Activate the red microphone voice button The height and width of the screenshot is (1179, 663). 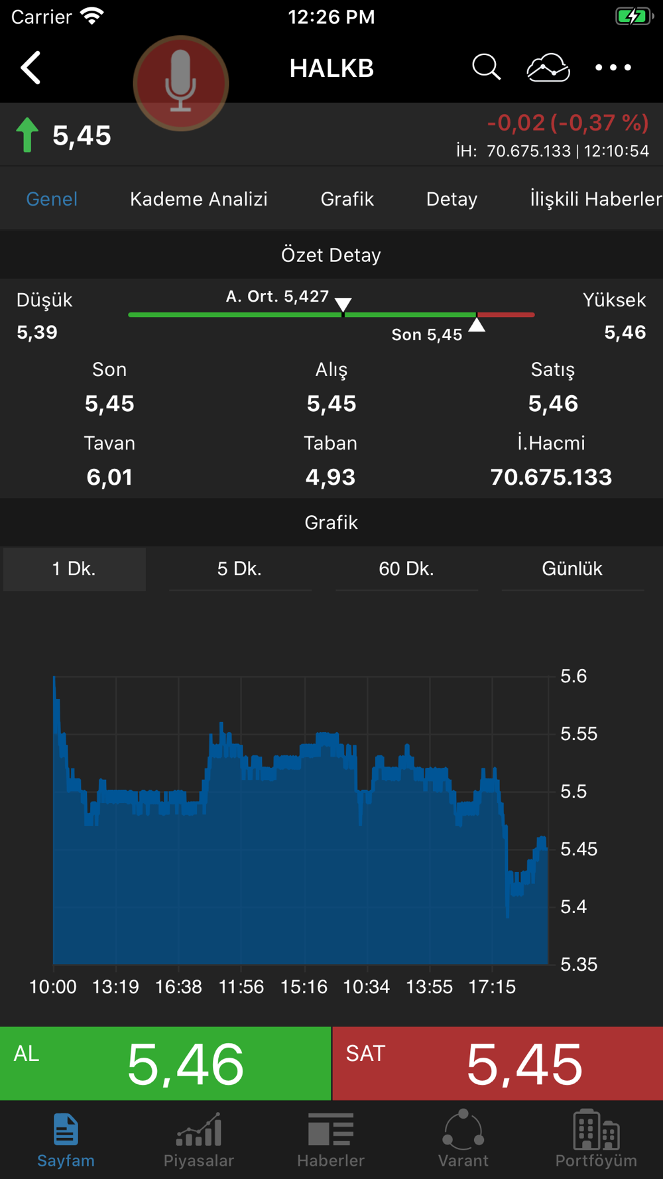click(x=180, y=83)
